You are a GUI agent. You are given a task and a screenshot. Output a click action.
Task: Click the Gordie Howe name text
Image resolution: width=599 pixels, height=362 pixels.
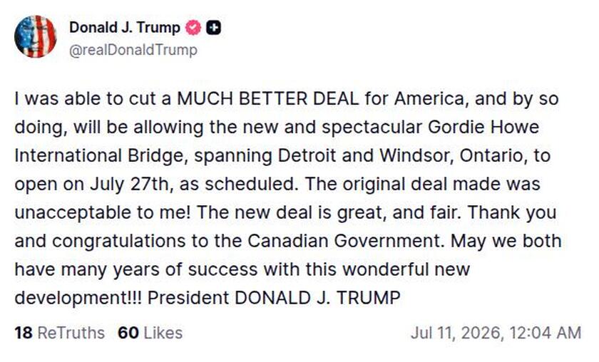click(x=483, y=127)
